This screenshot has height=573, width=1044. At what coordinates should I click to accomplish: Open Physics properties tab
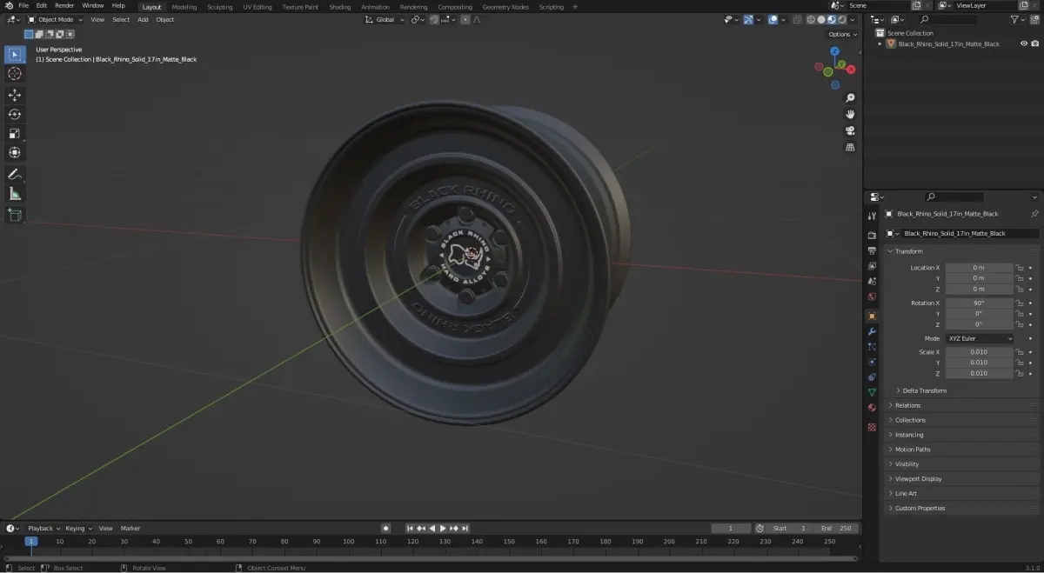click(x=872, y=362)
